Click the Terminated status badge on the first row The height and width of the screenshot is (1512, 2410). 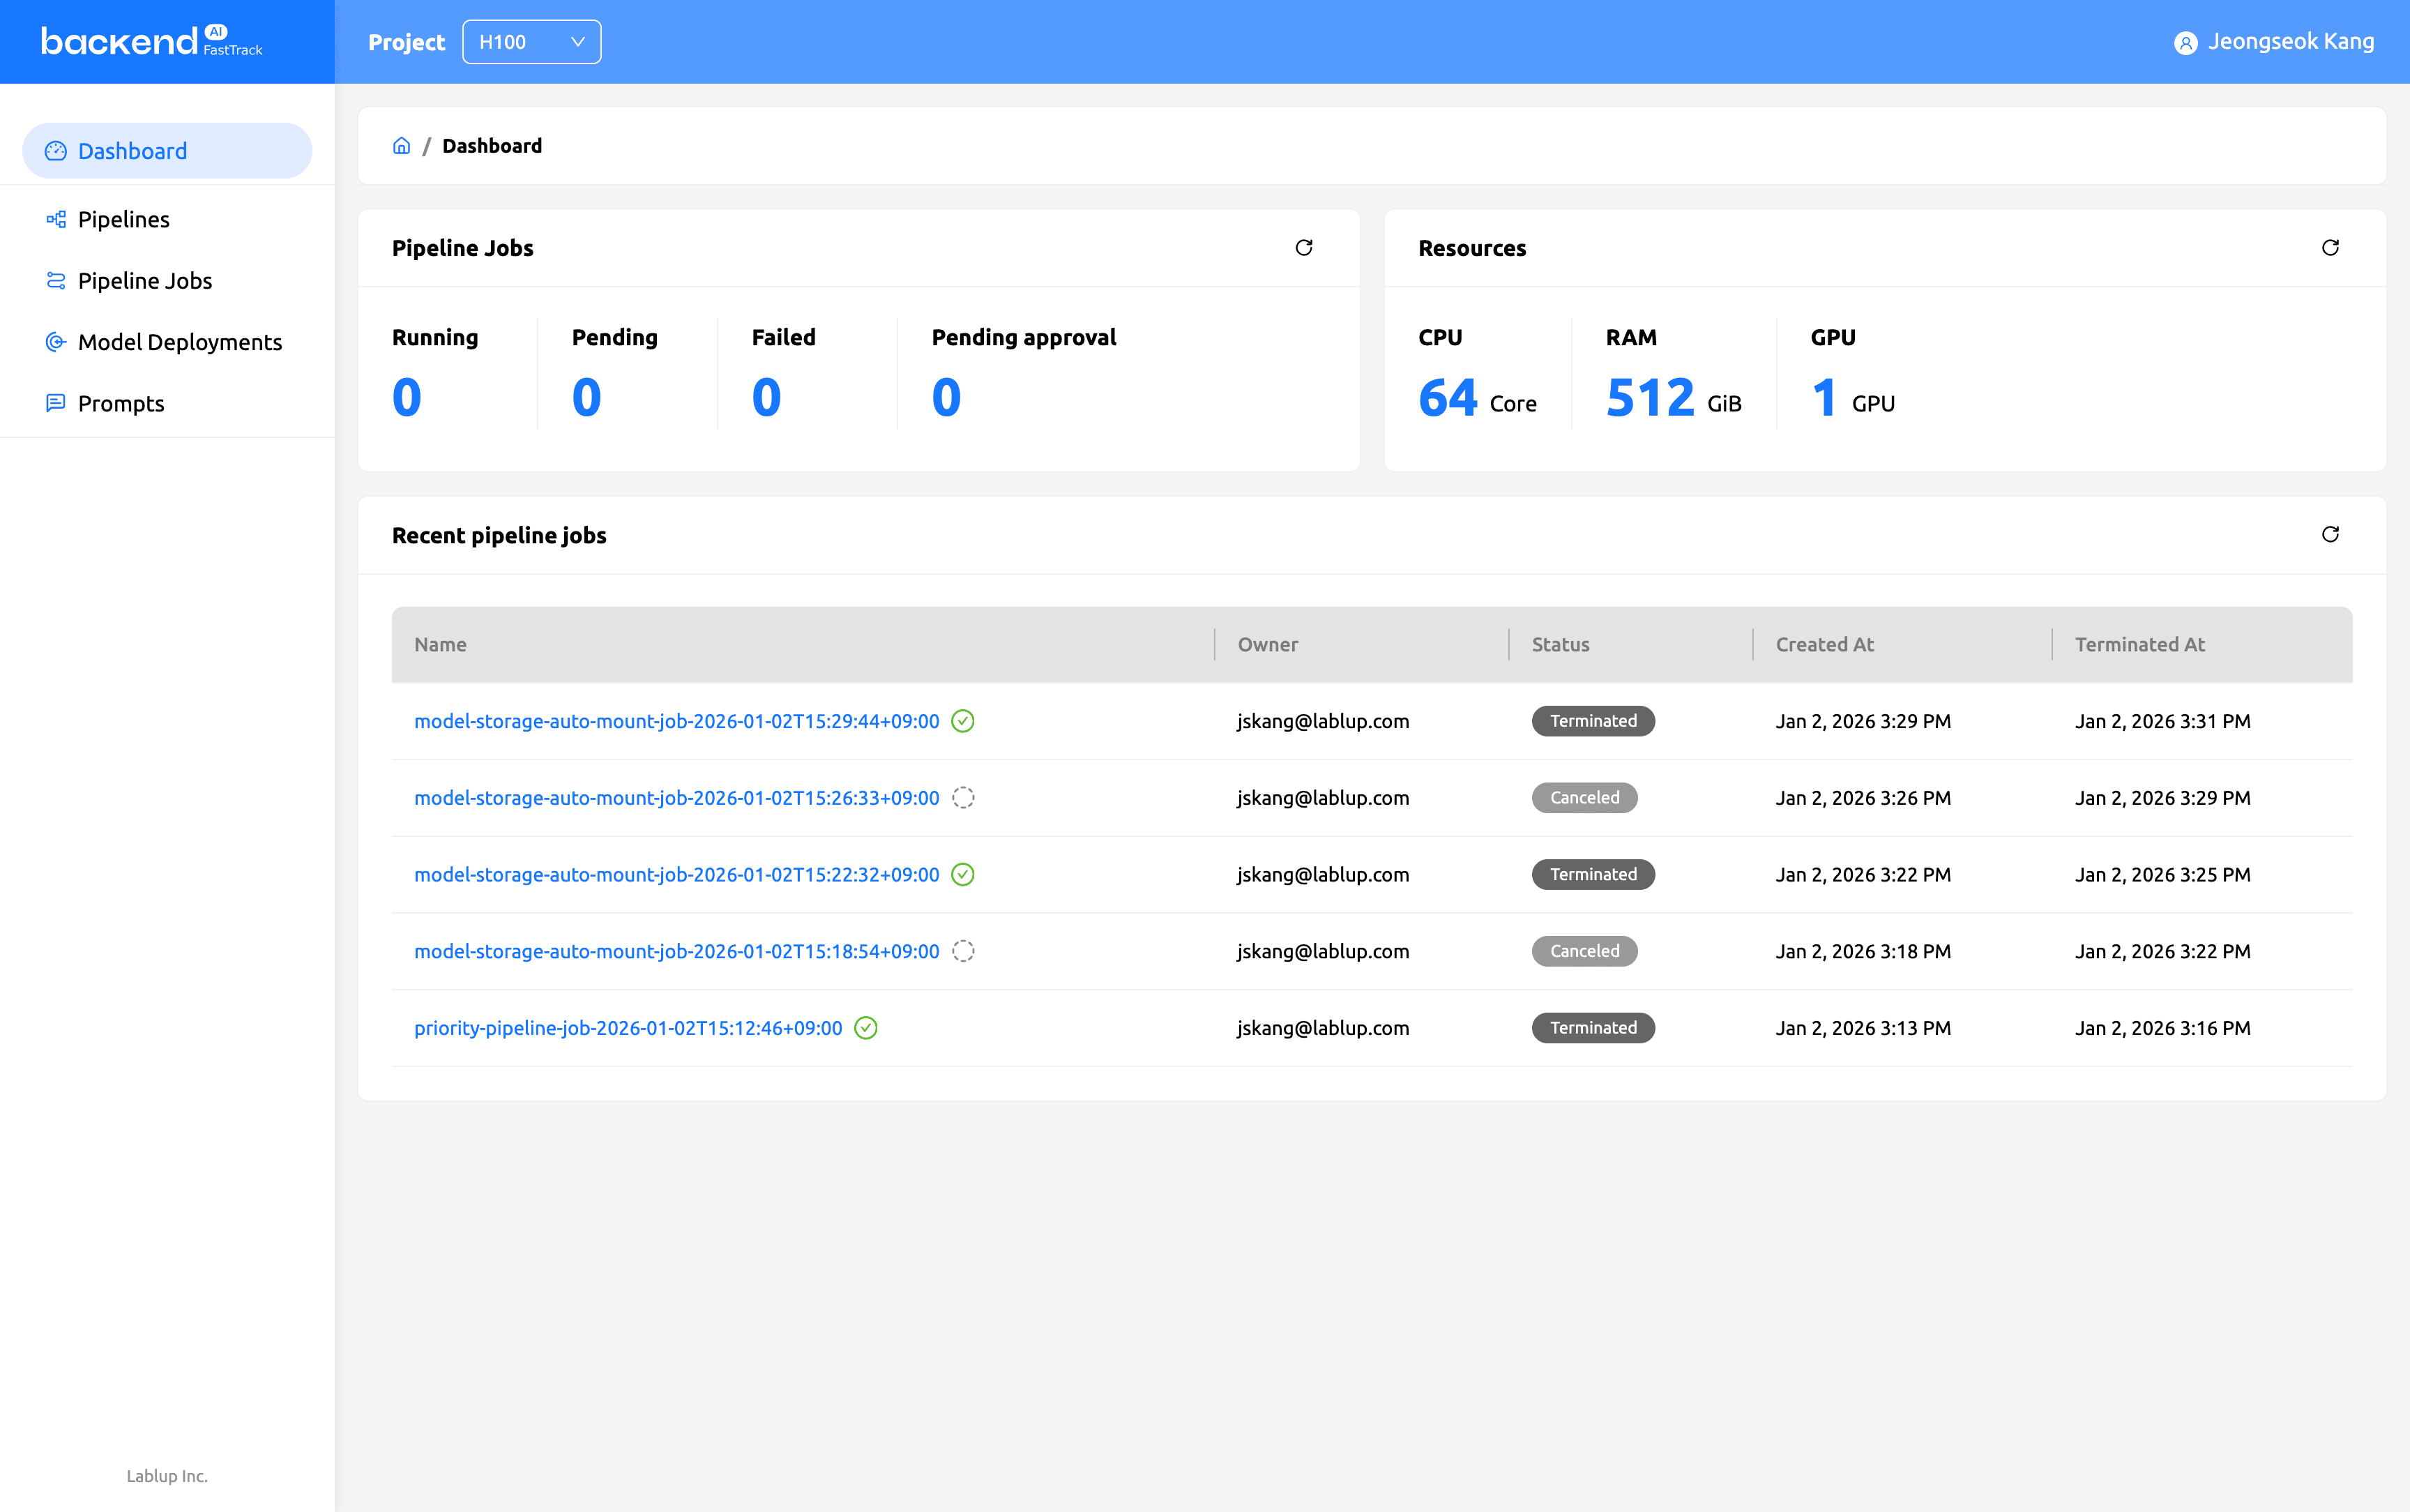pos(1592,720)
